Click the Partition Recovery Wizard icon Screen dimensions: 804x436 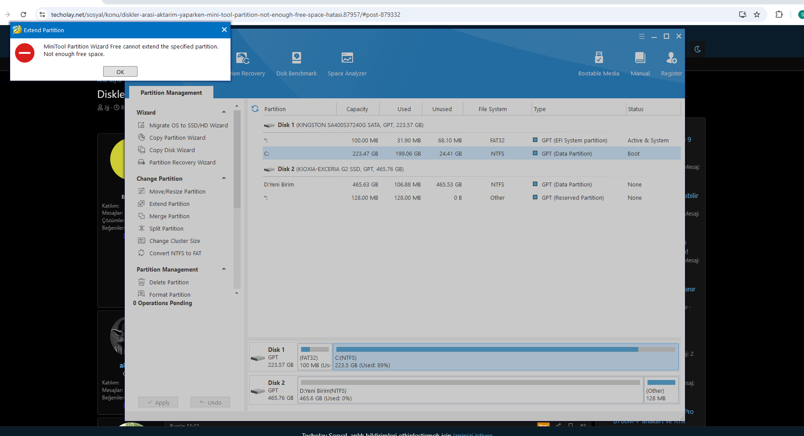click(141, 162)
